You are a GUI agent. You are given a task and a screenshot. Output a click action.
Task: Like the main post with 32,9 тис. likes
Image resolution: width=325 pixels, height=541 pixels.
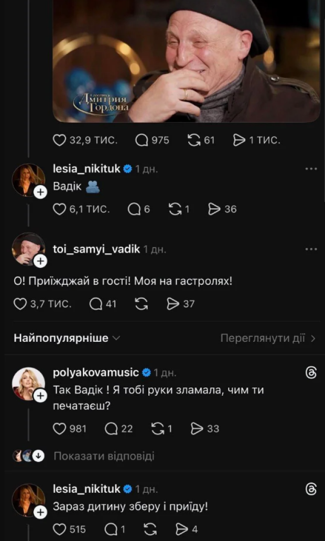60,140
